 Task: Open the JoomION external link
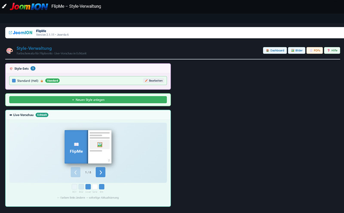pyautogui.click(x=20, y=33)
